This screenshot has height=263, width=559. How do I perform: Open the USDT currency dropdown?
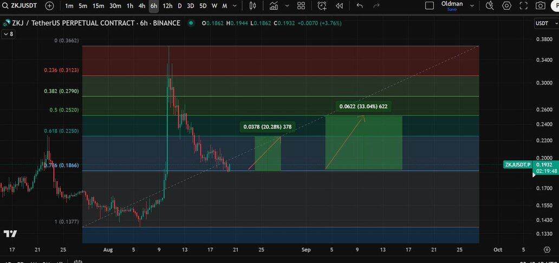543,23
